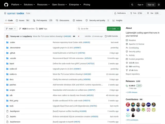Switch to the Insights tab
This screenshot has height=124, width=165.
coord(118,20)
